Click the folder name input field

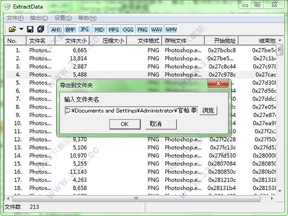pos(132,110)
